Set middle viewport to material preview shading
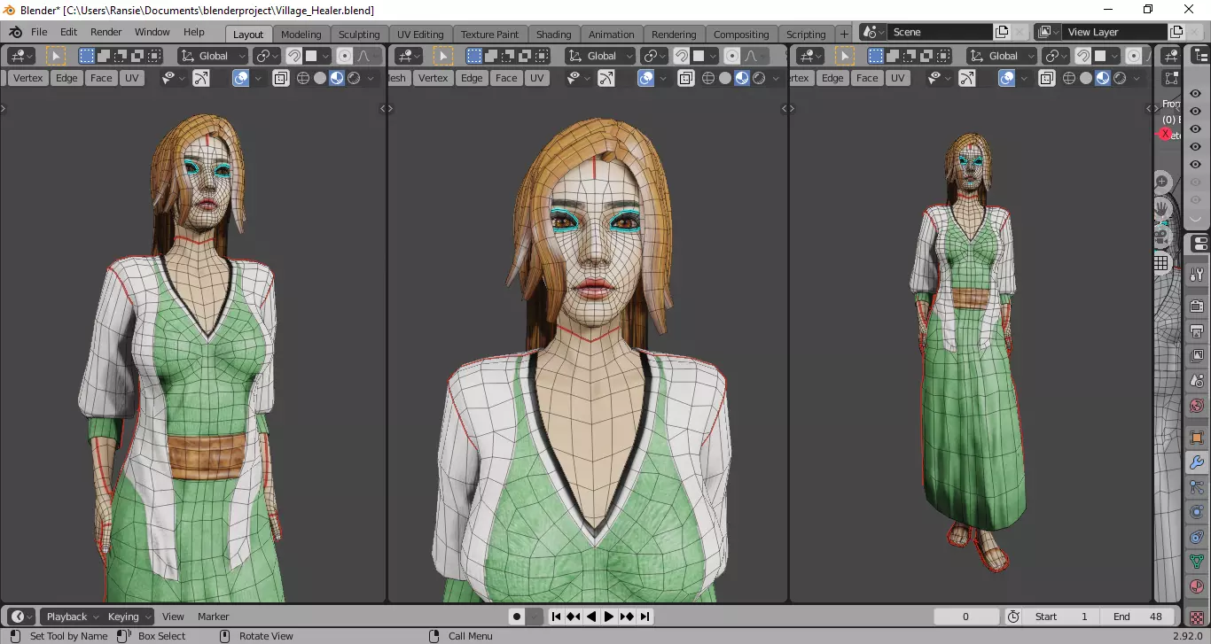The width and height of the screenshot is (1211, 644). tap(742, 78)
